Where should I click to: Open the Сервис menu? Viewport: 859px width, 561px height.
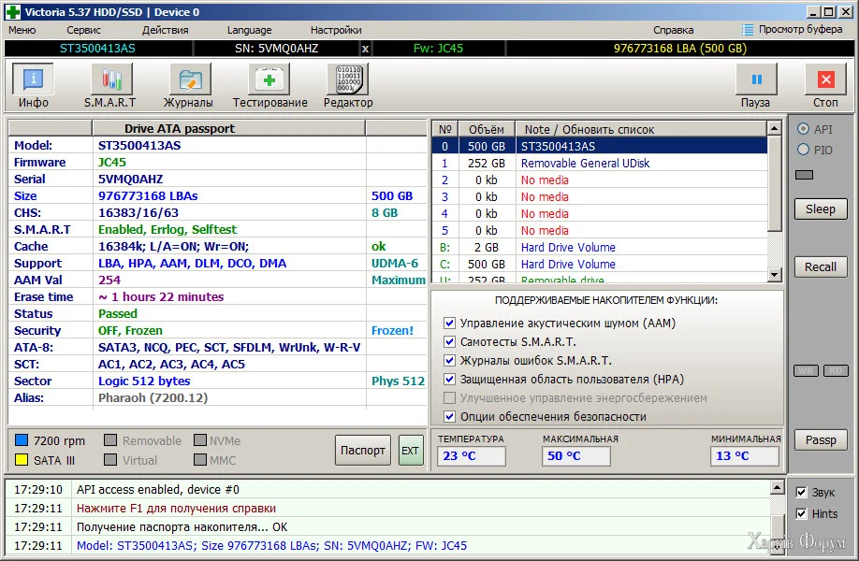pyautogui.click(x=83, y=30)
